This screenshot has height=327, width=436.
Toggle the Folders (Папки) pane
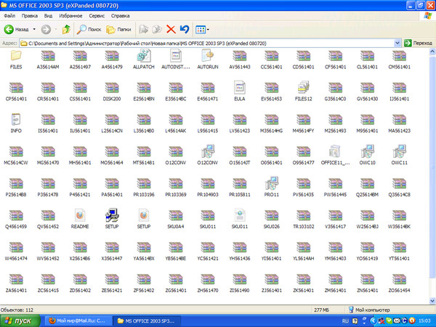[x=118, y=29]
